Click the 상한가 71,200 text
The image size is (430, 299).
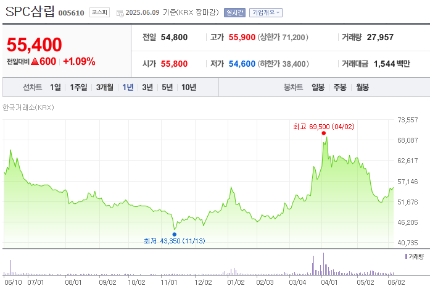point(283,37)
